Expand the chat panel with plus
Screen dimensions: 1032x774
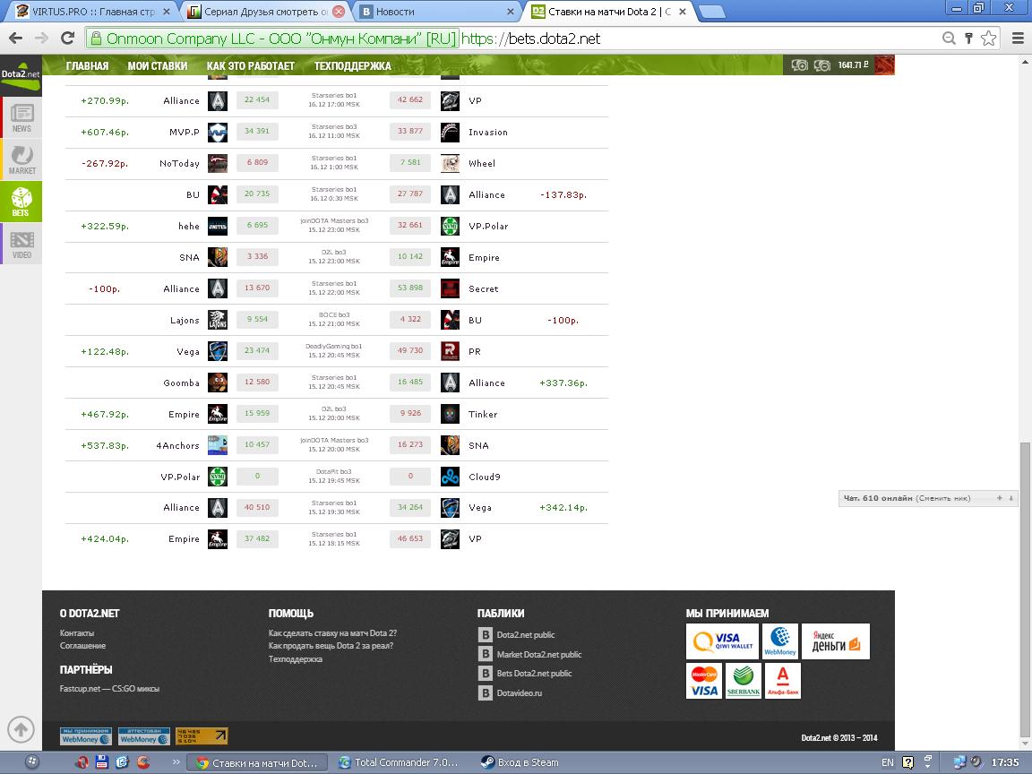[999, 498]
